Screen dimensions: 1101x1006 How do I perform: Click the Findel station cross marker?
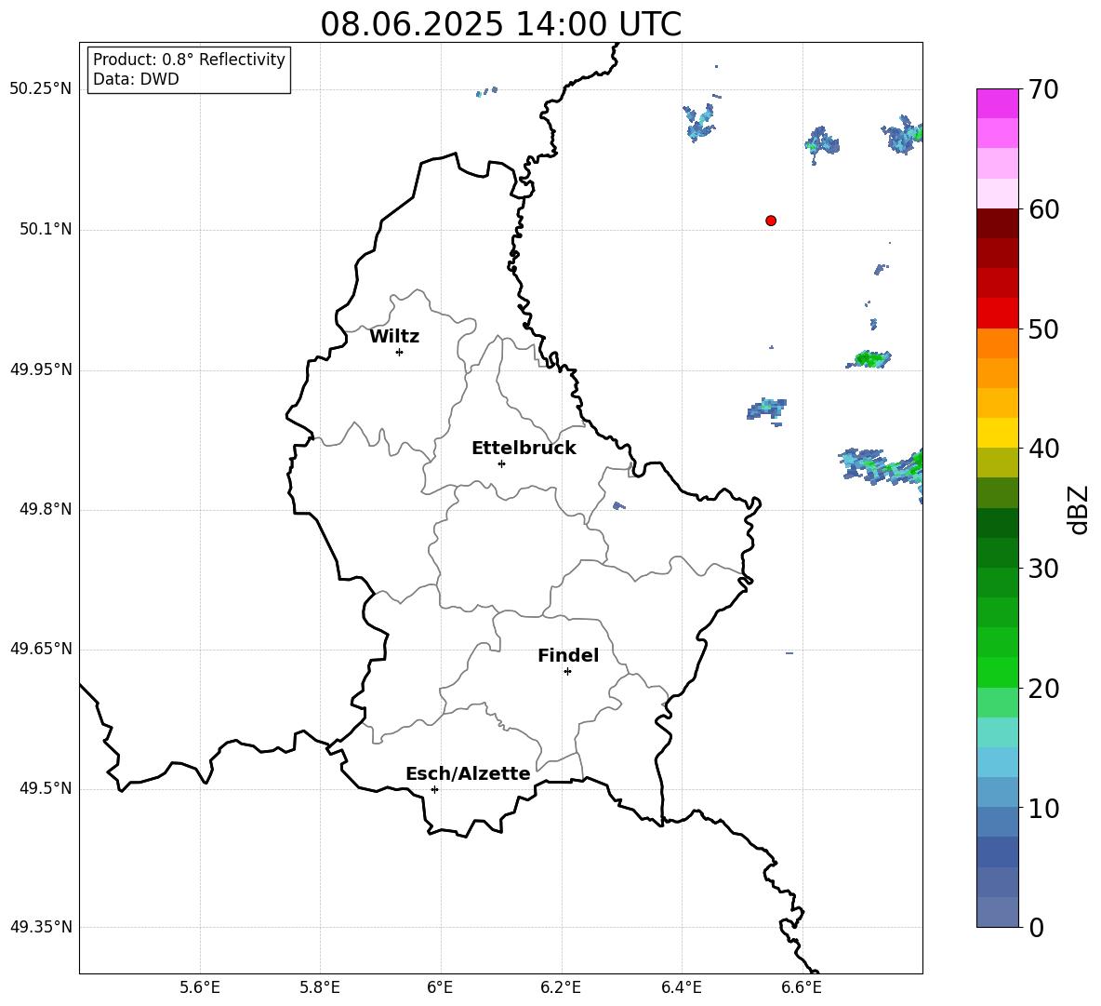pos(567,672)
